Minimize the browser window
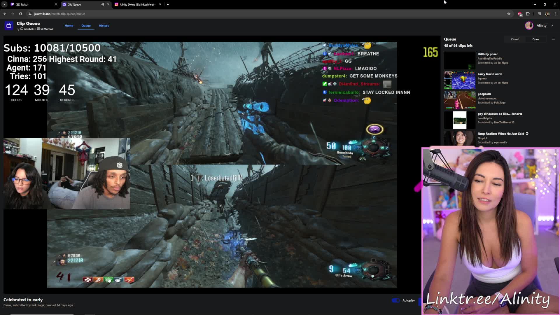Screen dimensions: 560x315 tap(535, 4)
